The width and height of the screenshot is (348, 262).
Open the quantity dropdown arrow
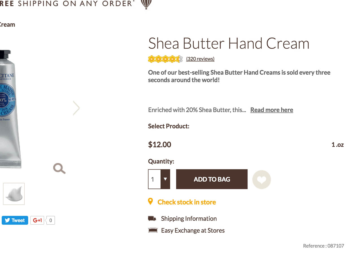pos(165,179)
